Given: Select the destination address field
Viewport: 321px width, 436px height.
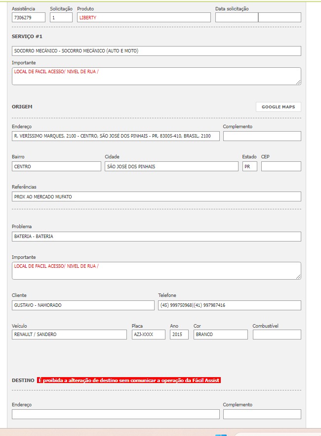Looking at the screenshot, I should [x=116, y=414].
